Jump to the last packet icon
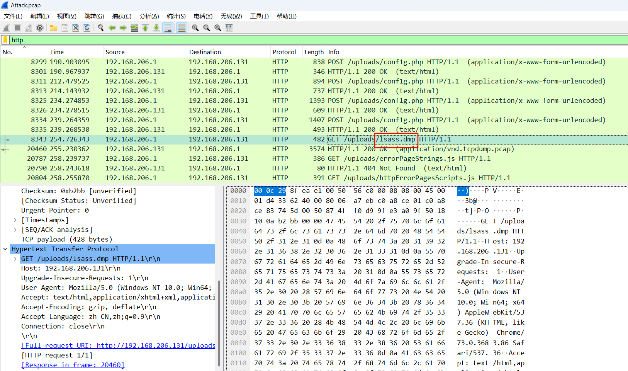This screenshot has height=371, width=628. [x=156, y=28]
